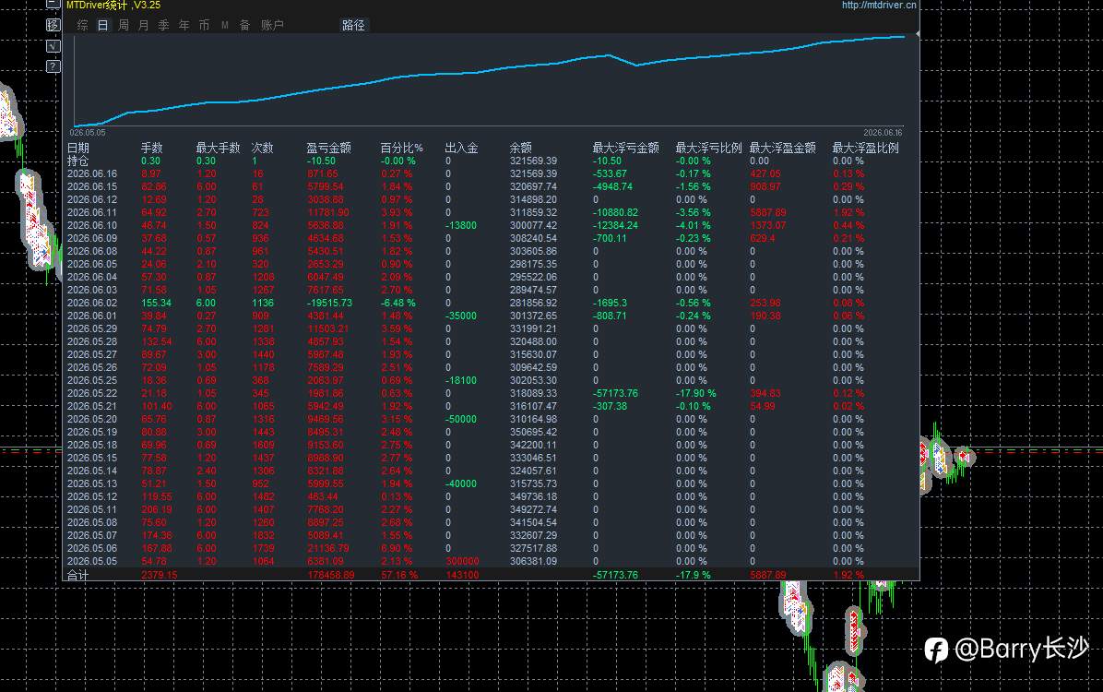
Task: Click the 次数 column header
Action: pos(263,148)
